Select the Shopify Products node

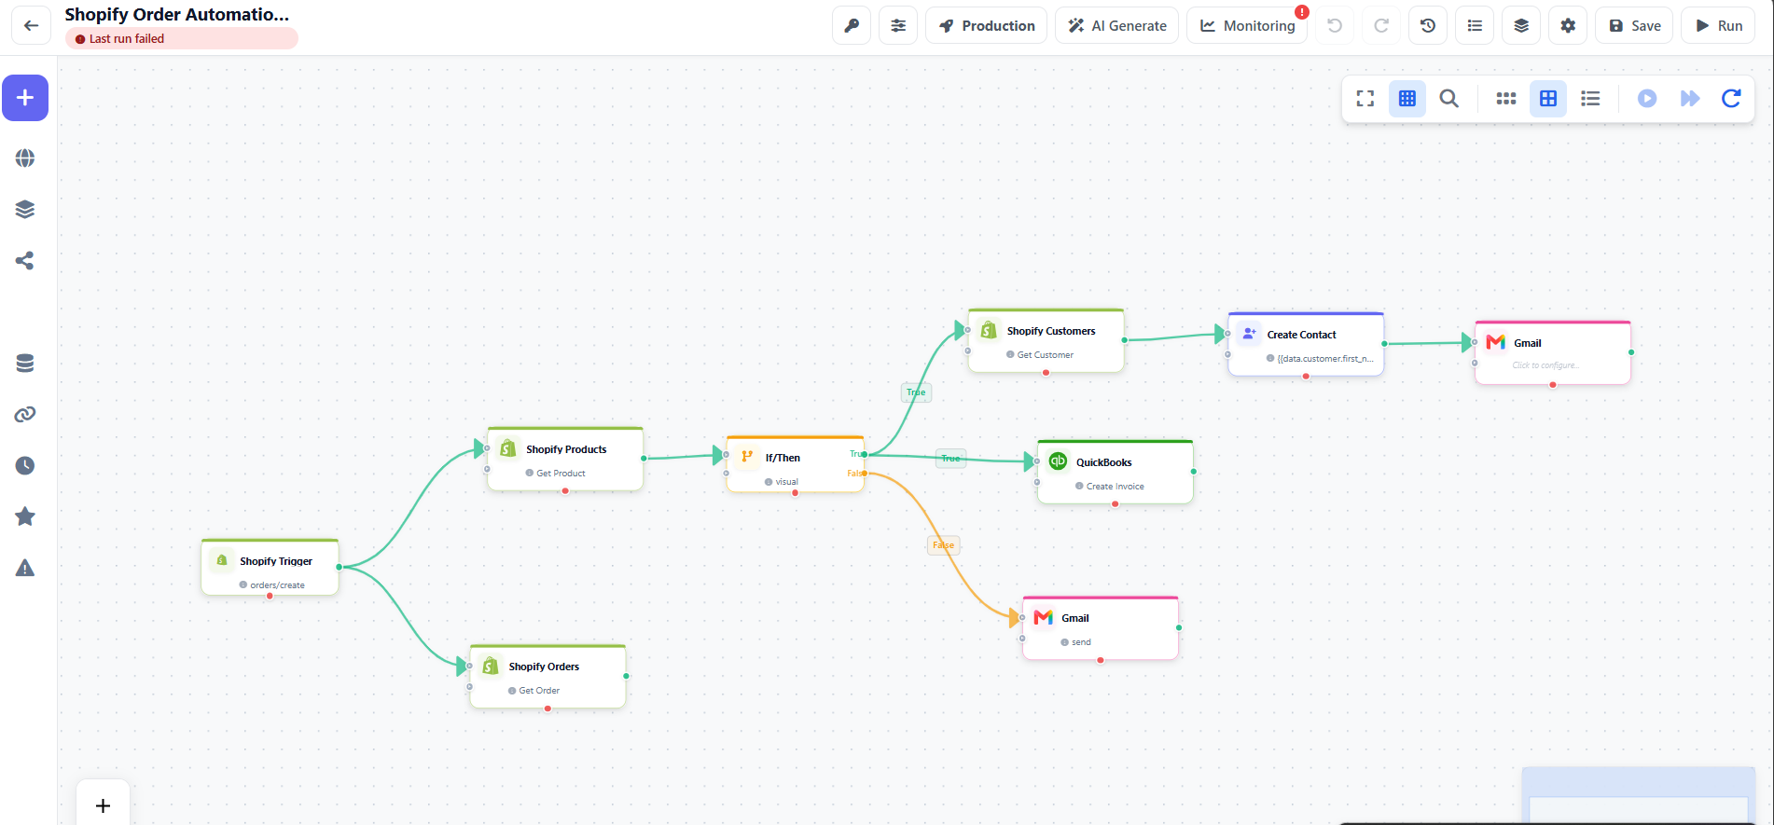565,459
